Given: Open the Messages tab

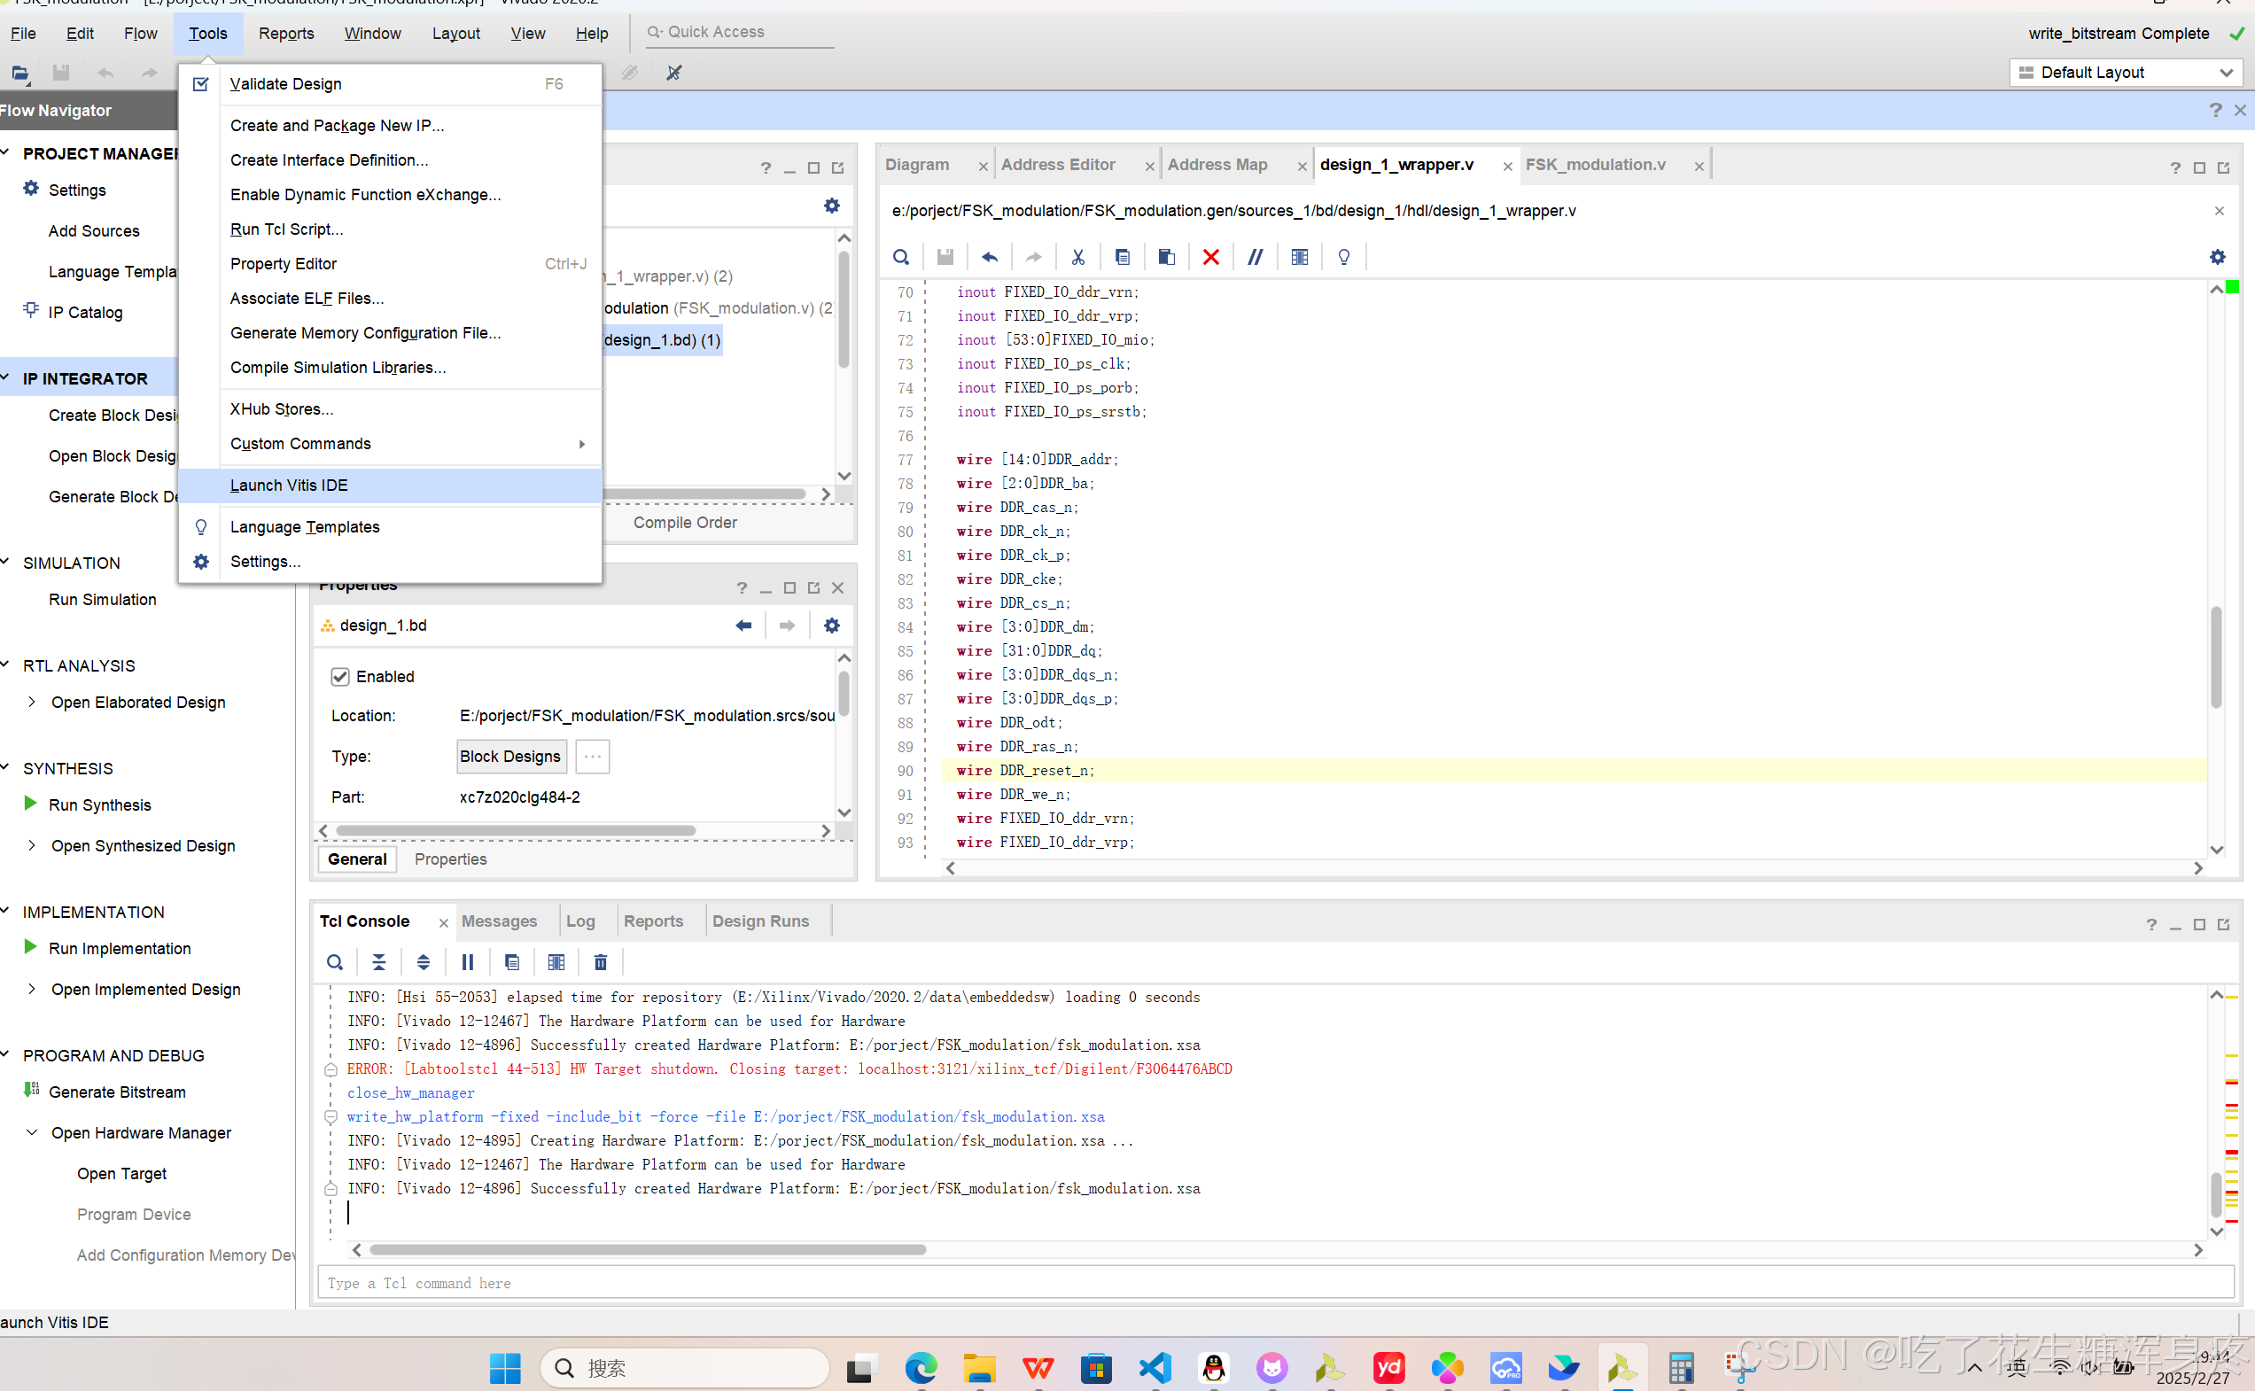Looking at the screenshot, I should click(499, 921).
